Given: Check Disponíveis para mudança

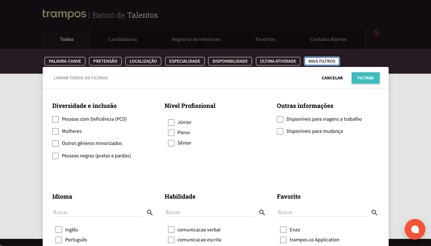Looking at the screenshot, I should [x=280, y=131].
